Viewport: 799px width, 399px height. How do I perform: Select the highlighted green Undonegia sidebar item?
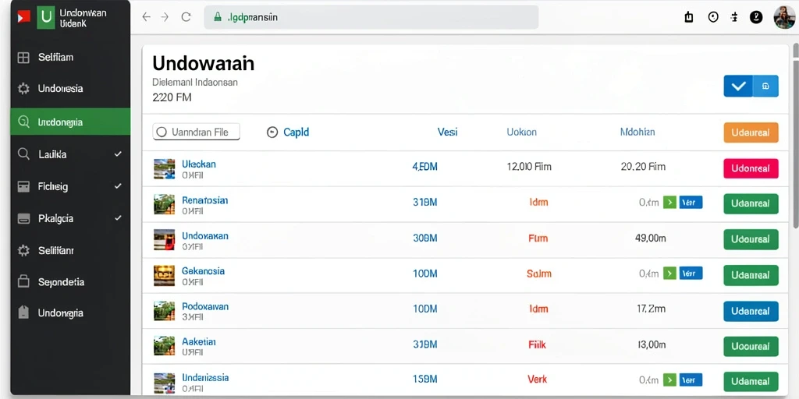coord(70,122)
